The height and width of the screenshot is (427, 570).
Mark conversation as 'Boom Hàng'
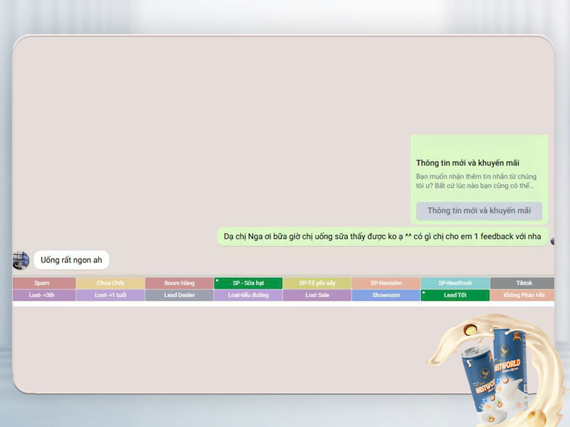pos(179,283)
